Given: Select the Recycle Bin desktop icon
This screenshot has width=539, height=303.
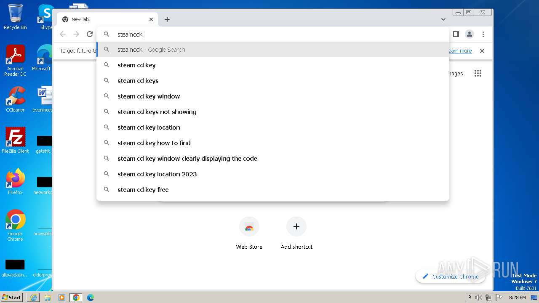Looking at the screenshot, I should (x=15, y=17).
